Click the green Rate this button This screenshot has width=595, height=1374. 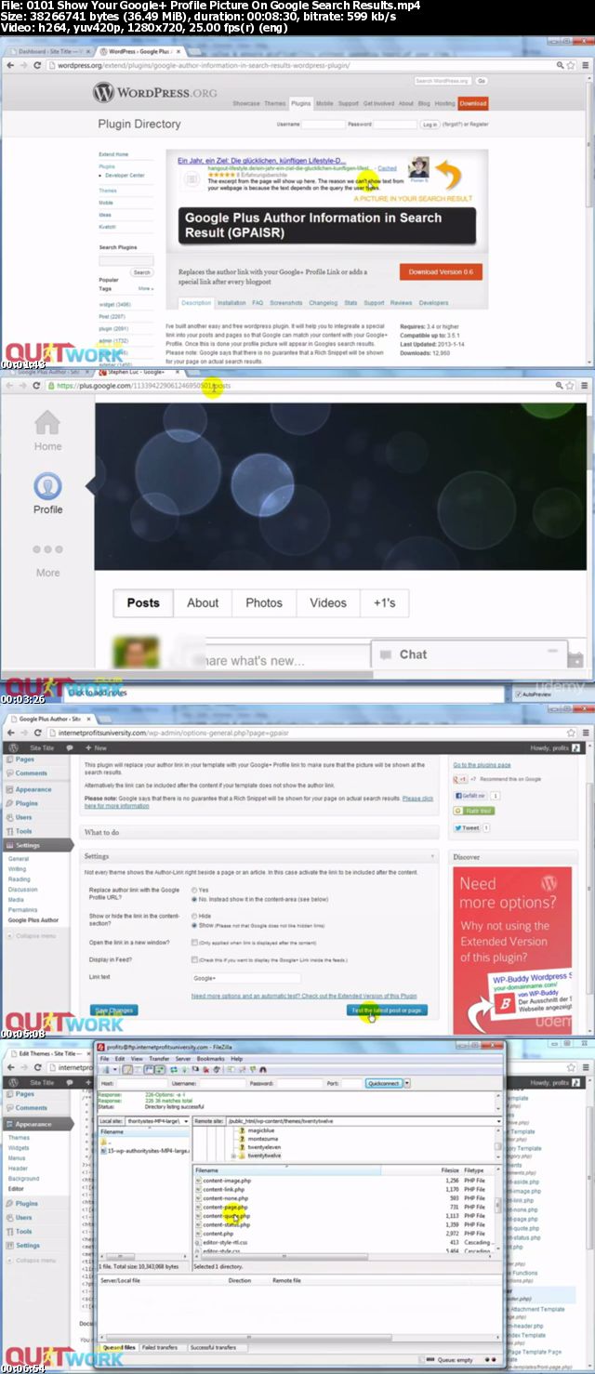coord(474,811)
